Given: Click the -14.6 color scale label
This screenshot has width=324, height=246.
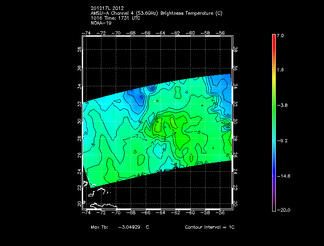Looking at the screenshot, I should pos(282,176).
